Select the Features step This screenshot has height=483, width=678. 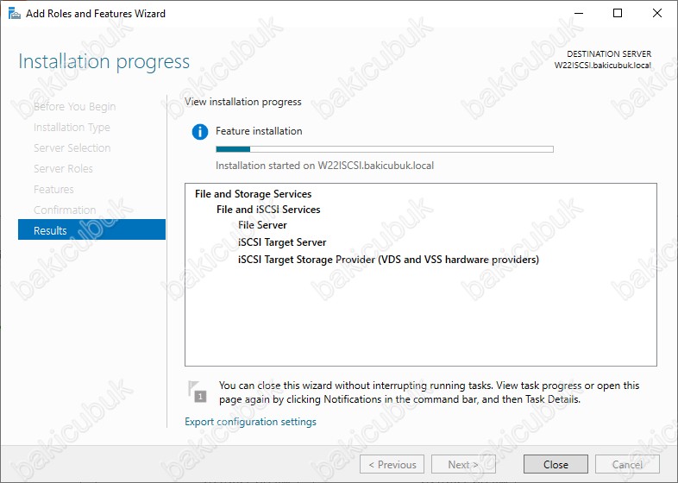click(x=53, y=190)
